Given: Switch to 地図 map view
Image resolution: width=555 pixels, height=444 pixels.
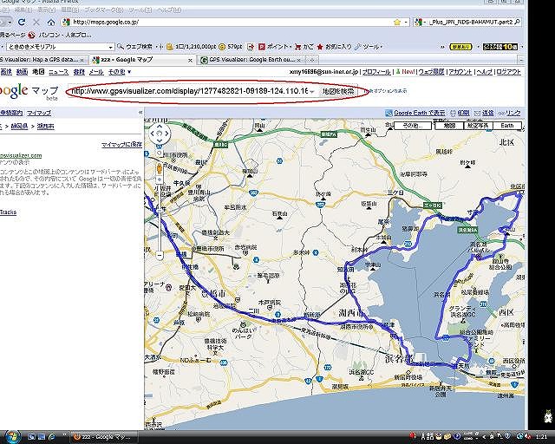Looking at the screenshot, I should (x=449, y=126).
